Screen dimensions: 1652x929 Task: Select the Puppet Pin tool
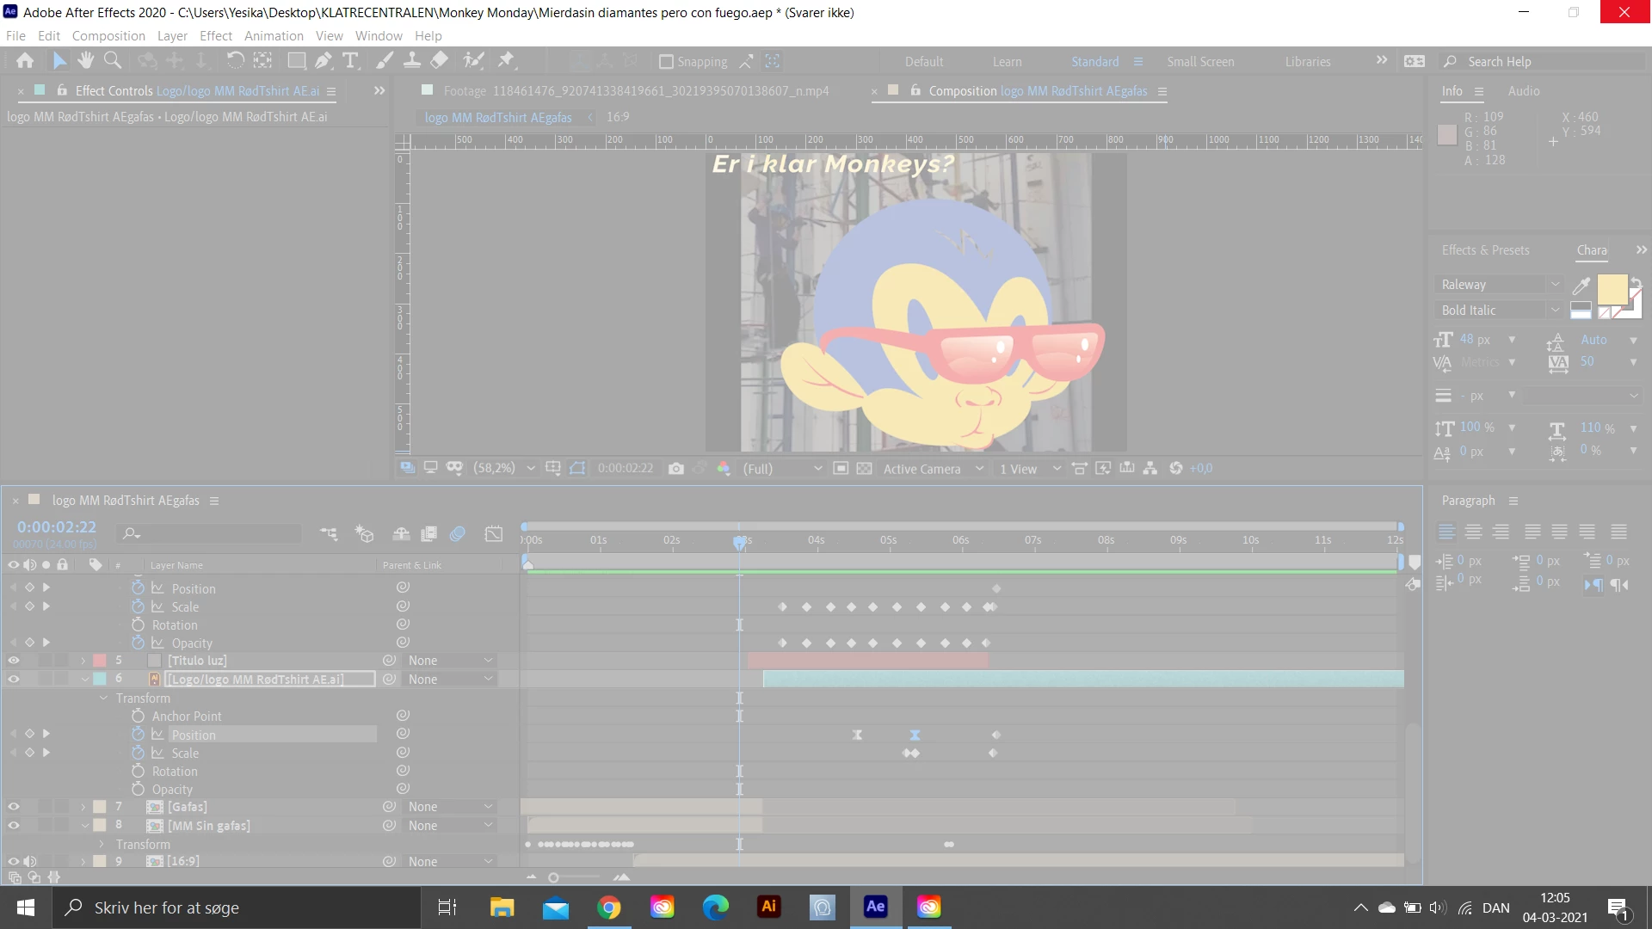506,60
